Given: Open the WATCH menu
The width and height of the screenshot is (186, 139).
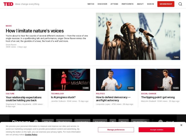Looking at the screenshot, I should [91, 4].
